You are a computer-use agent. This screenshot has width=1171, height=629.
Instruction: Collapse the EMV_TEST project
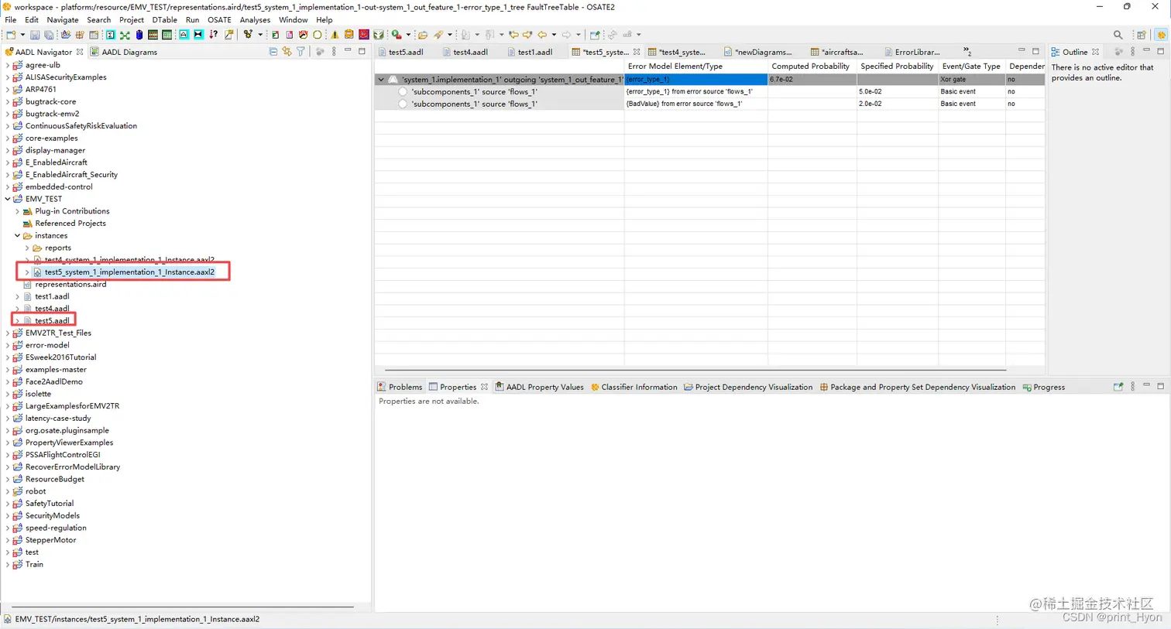pos(8,199)
